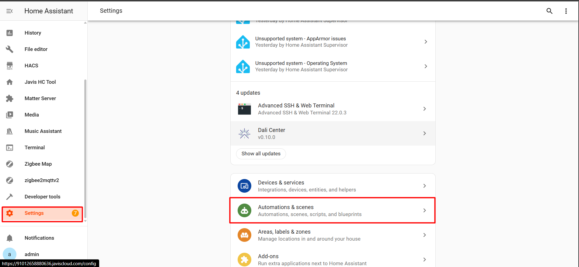Expand the AppArmor issues chevron
This screenshot has width=579, height=267.
point(426,42)
